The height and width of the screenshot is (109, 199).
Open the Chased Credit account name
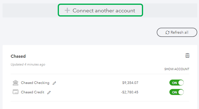coord(32,92)
